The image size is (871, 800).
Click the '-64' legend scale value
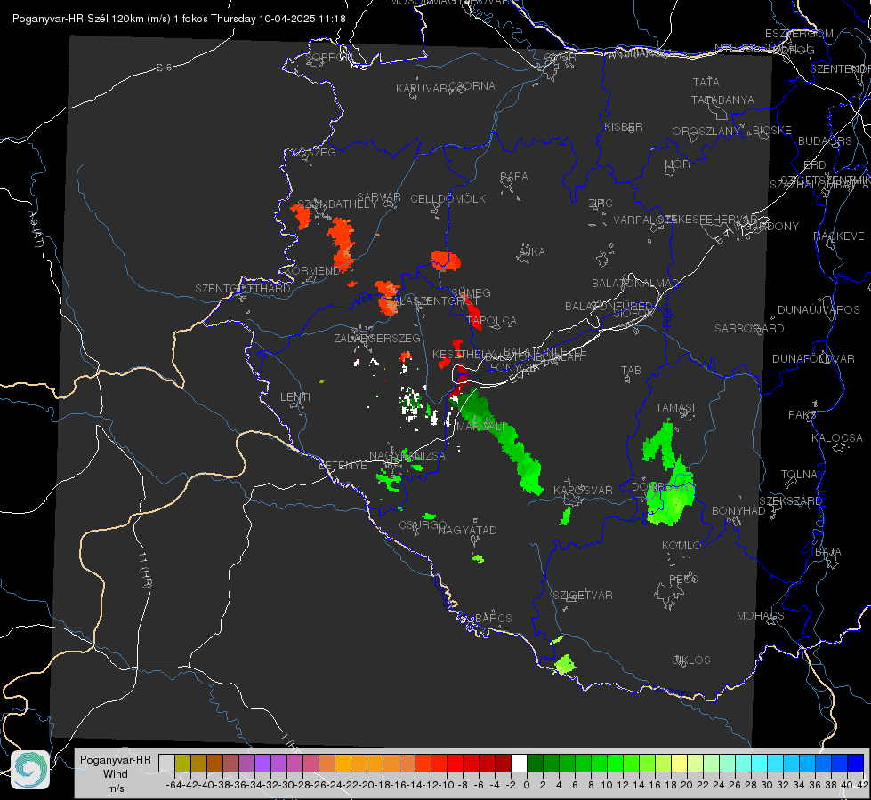tap(173, 785)
